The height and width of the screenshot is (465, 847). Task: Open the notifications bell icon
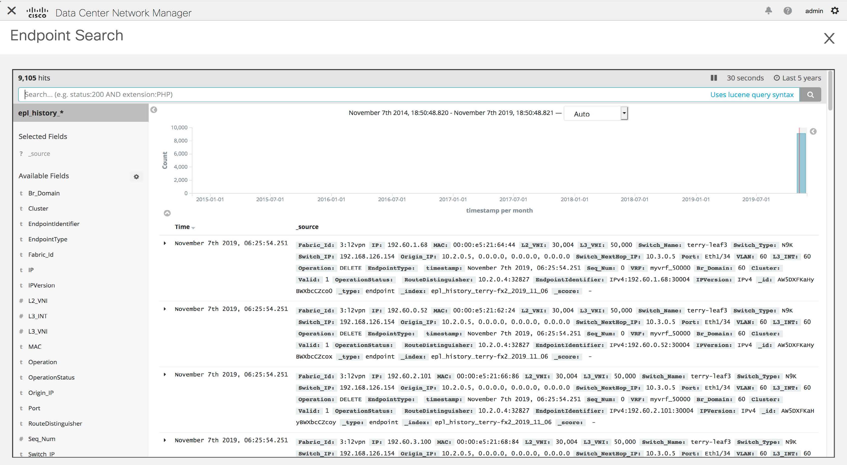768,11
